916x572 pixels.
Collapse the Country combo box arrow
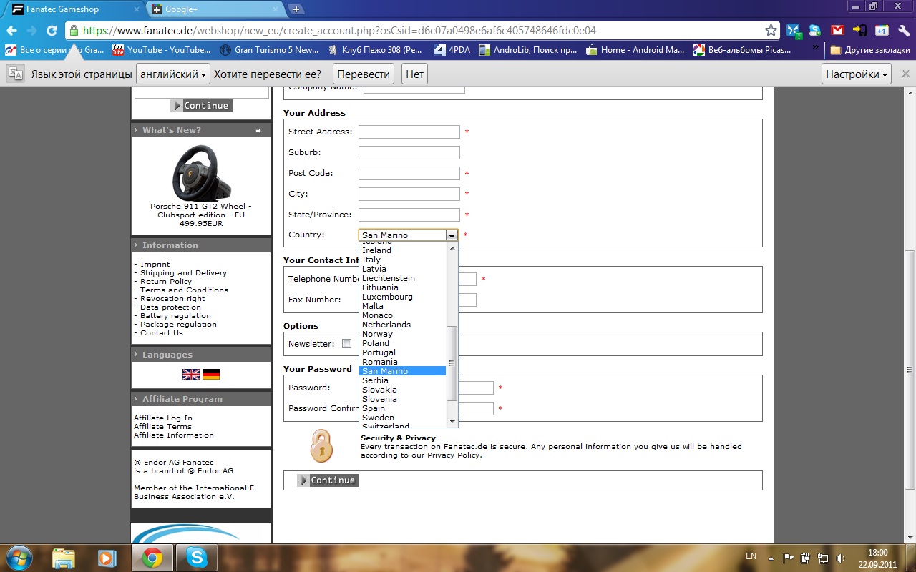(451, 235)
